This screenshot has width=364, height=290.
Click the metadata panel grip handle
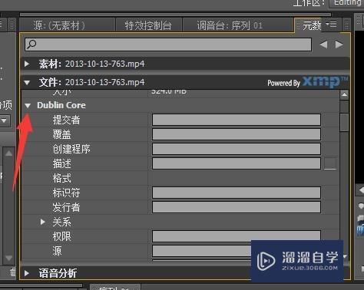click(x=298, y=25)
